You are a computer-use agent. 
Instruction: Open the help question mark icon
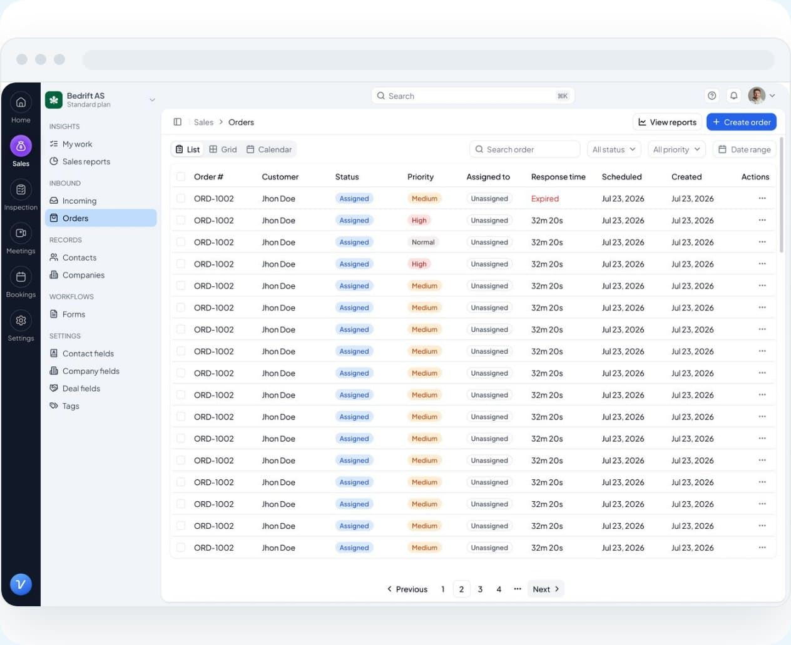click(x=712, y=96)
